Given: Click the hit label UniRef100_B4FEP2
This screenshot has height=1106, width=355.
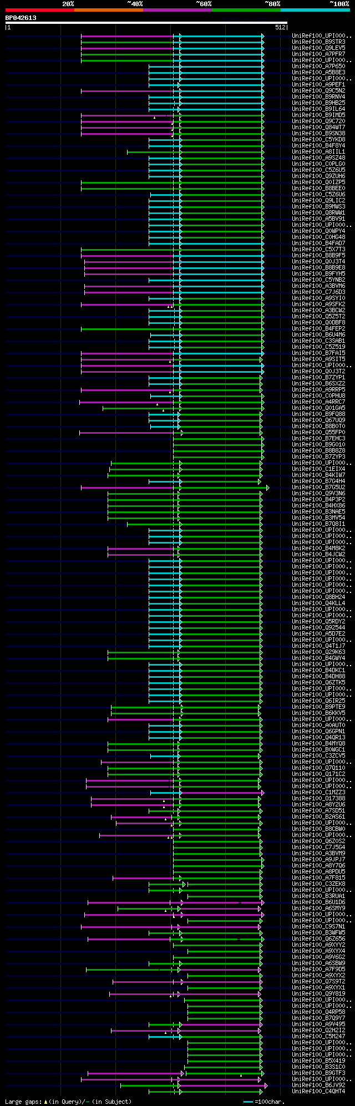Looking at the screenshot, I should (x=318, y=329).
